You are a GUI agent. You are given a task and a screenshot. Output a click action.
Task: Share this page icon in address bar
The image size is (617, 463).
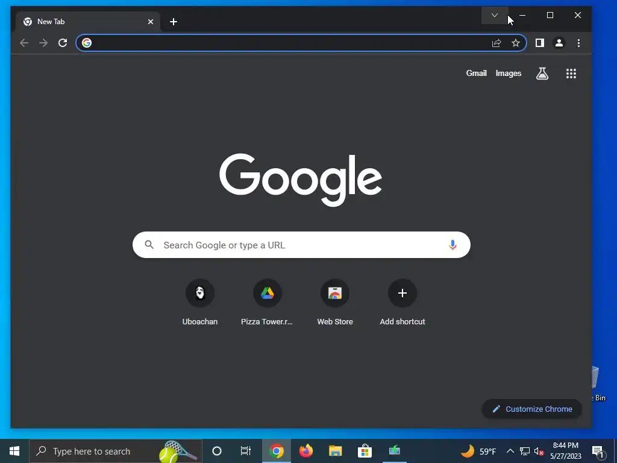point(496,43)
